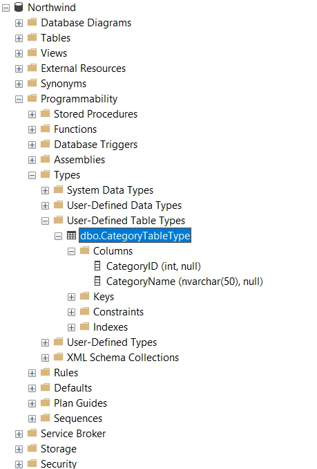This screenshot has height=469, width=317.
Task: Click the Columns folder icon
Action: 84,250
